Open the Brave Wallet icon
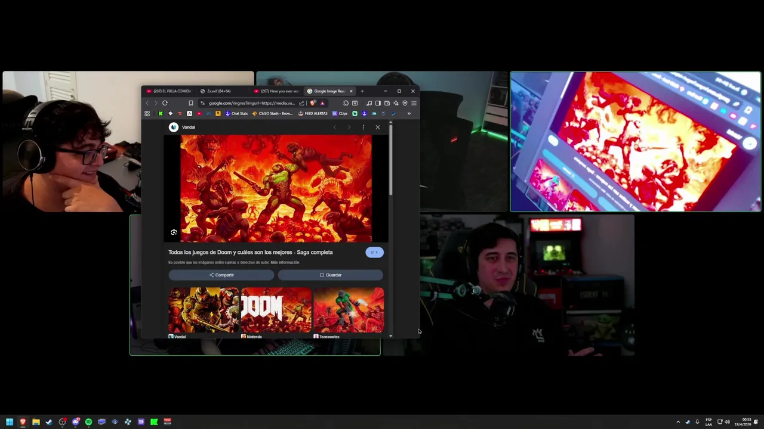Screen dimensions: 764x429 coord(387,103)
